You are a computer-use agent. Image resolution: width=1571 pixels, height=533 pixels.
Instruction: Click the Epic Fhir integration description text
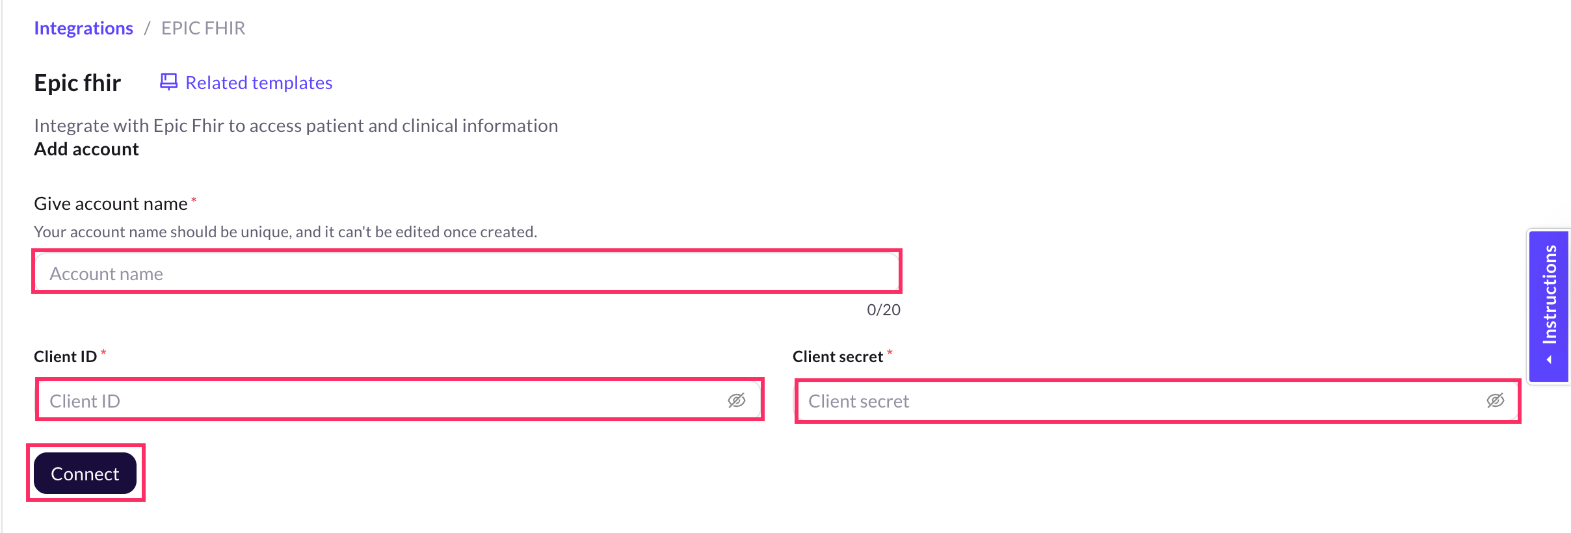tap(296, 125)
